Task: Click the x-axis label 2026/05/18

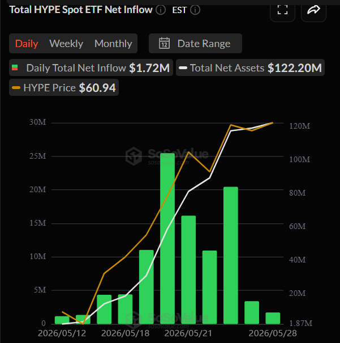Action: pyautogui.click(x=125, y=333)
